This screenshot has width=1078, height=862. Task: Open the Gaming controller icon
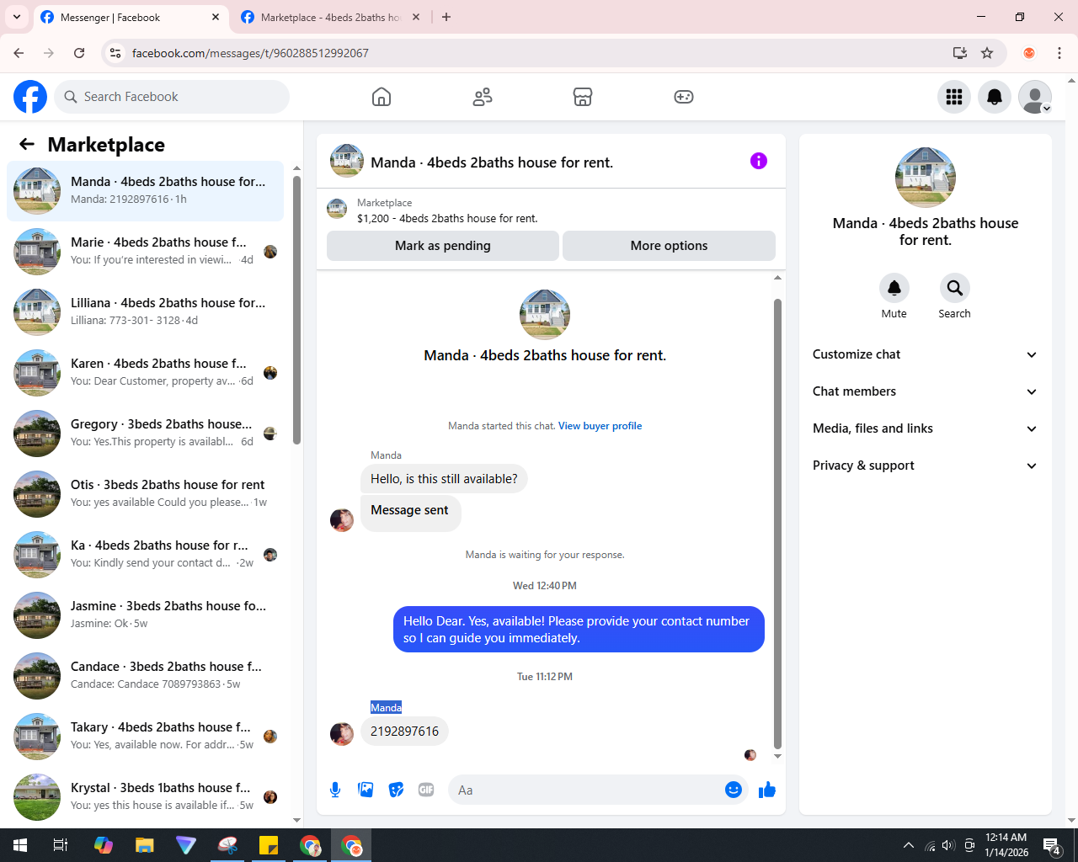pos(684,97)
